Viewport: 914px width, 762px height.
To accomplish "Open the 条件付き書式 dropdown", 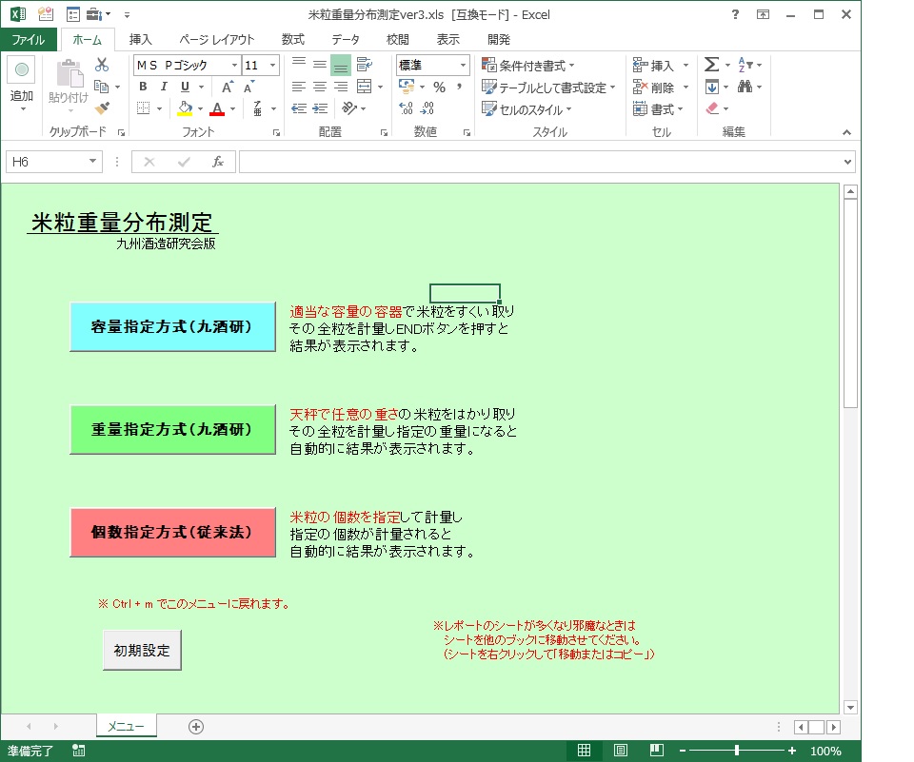I will pyautogui.click(x=528, y=66).
